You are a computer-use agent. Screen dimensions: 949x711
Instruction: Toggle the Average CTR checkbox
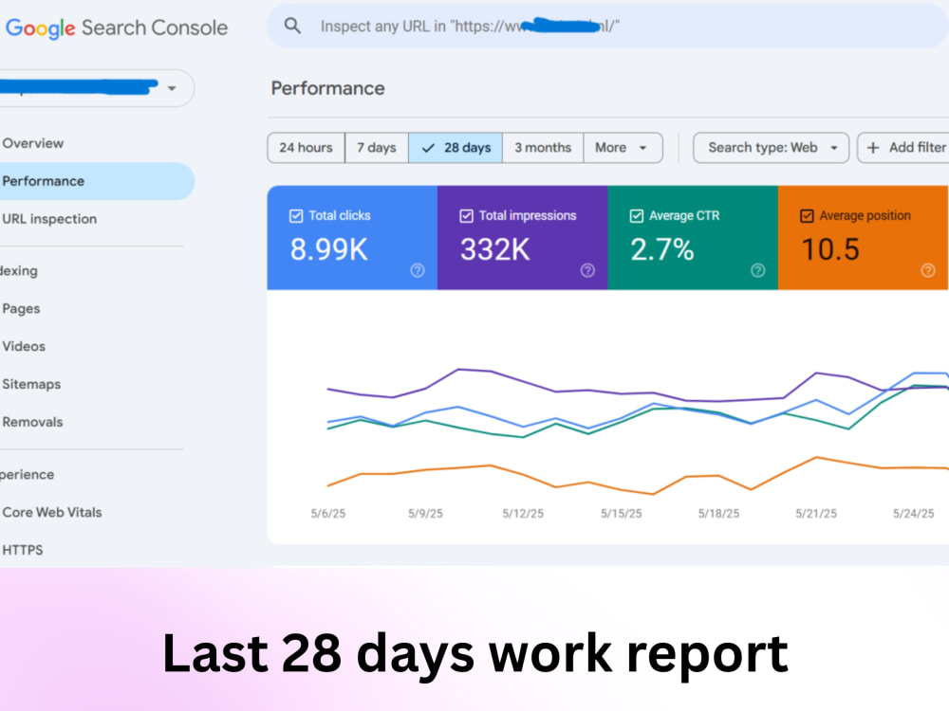[x=637, y=216]
